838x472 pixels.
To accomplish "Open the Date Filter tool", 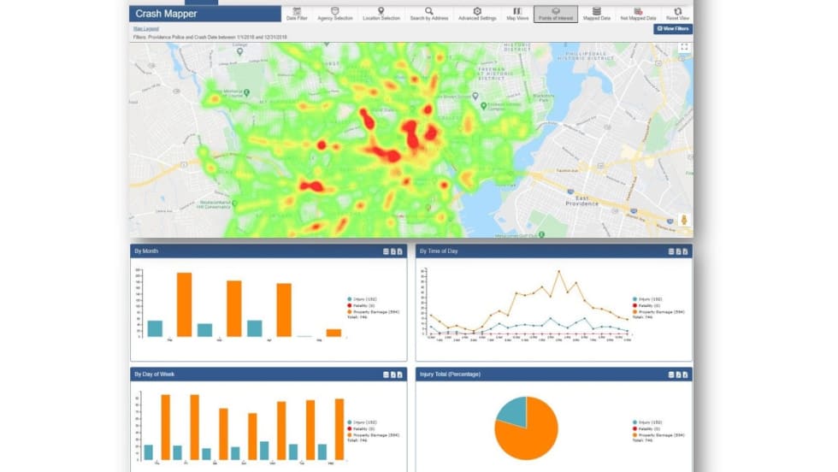I will 298,13.
